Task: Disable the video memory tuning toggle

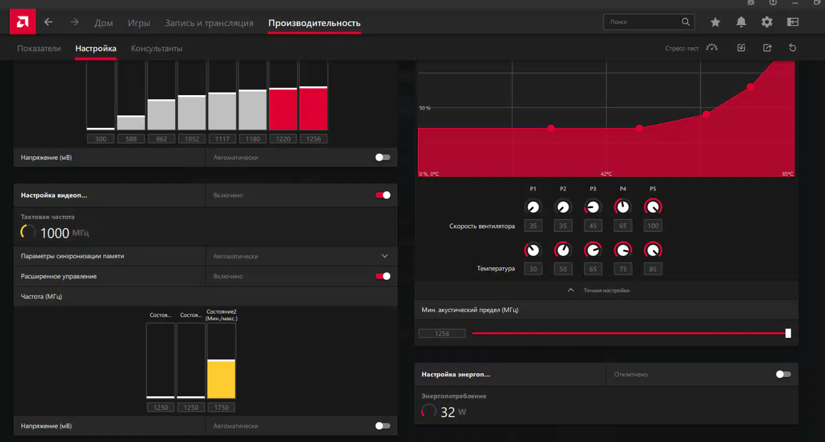Action: coord(383,195)
